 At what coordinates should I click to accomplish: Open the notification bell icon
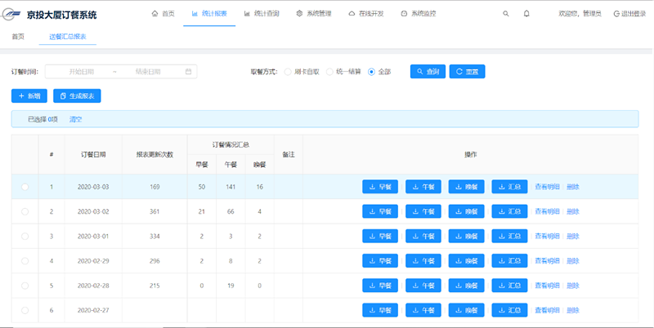click(526, 14)
